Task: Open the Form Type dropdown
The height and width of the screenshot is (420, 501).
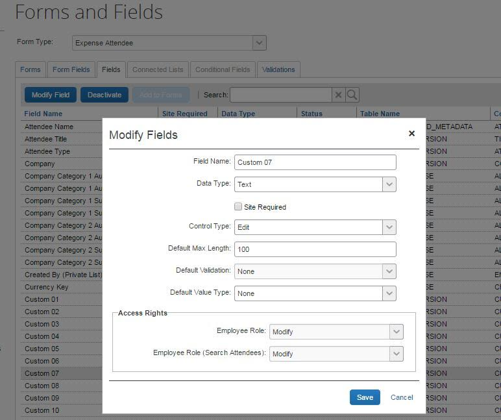Action: [x=259, y=43]
